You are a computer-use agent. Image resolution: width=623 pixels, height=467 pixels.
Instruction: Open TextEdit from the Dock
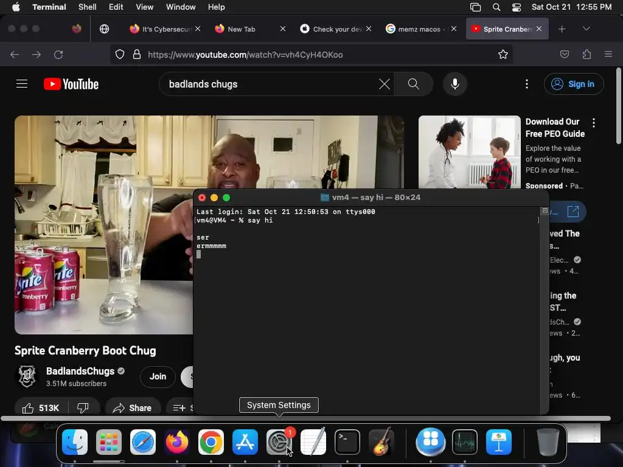313,442
